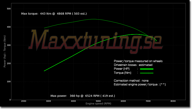Click the 'Power (hp) - Torque (Nm)' axis title

(5, 51)
